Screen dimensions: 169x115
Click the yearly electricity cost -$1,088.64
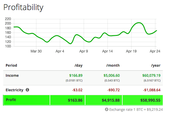coord(152,90)
